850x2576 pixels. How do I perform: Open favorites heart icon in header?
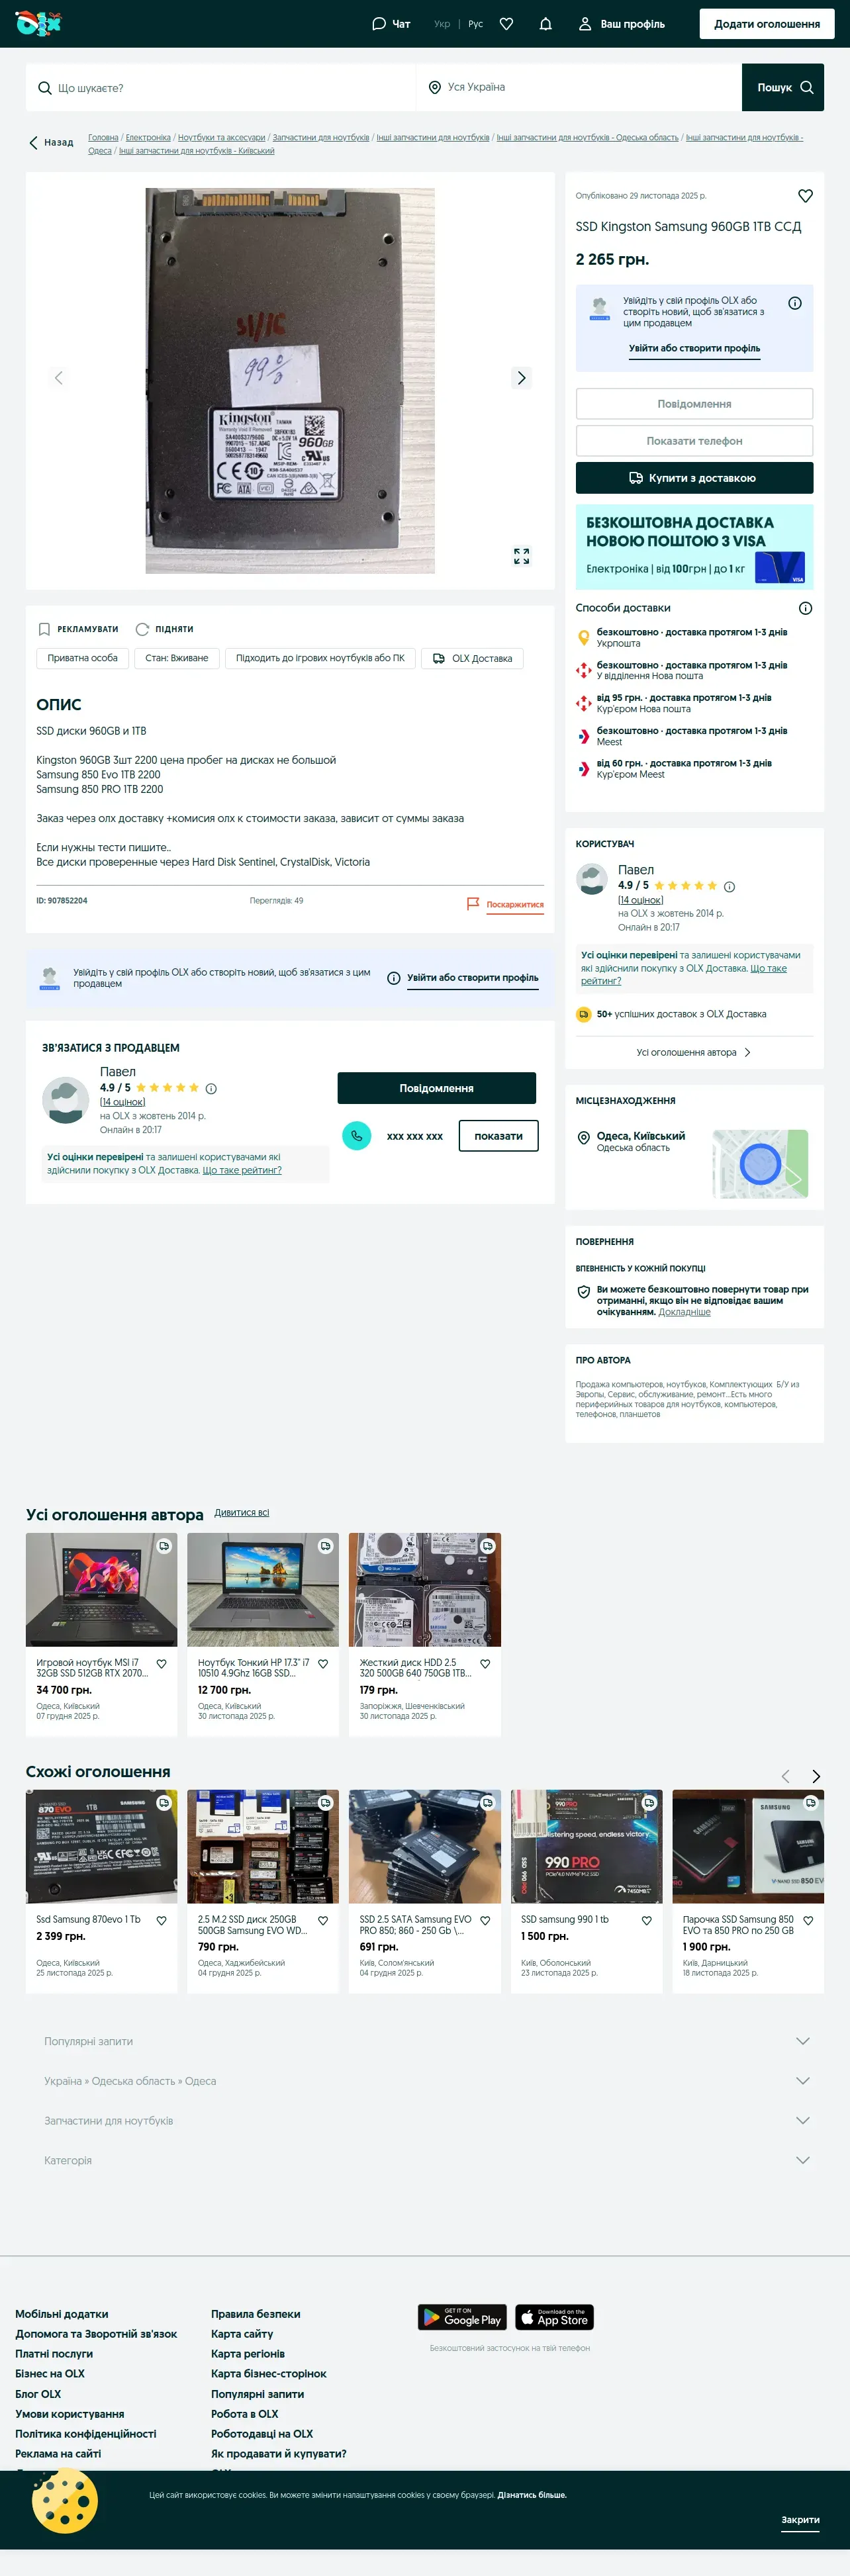[x=506, y=24]
